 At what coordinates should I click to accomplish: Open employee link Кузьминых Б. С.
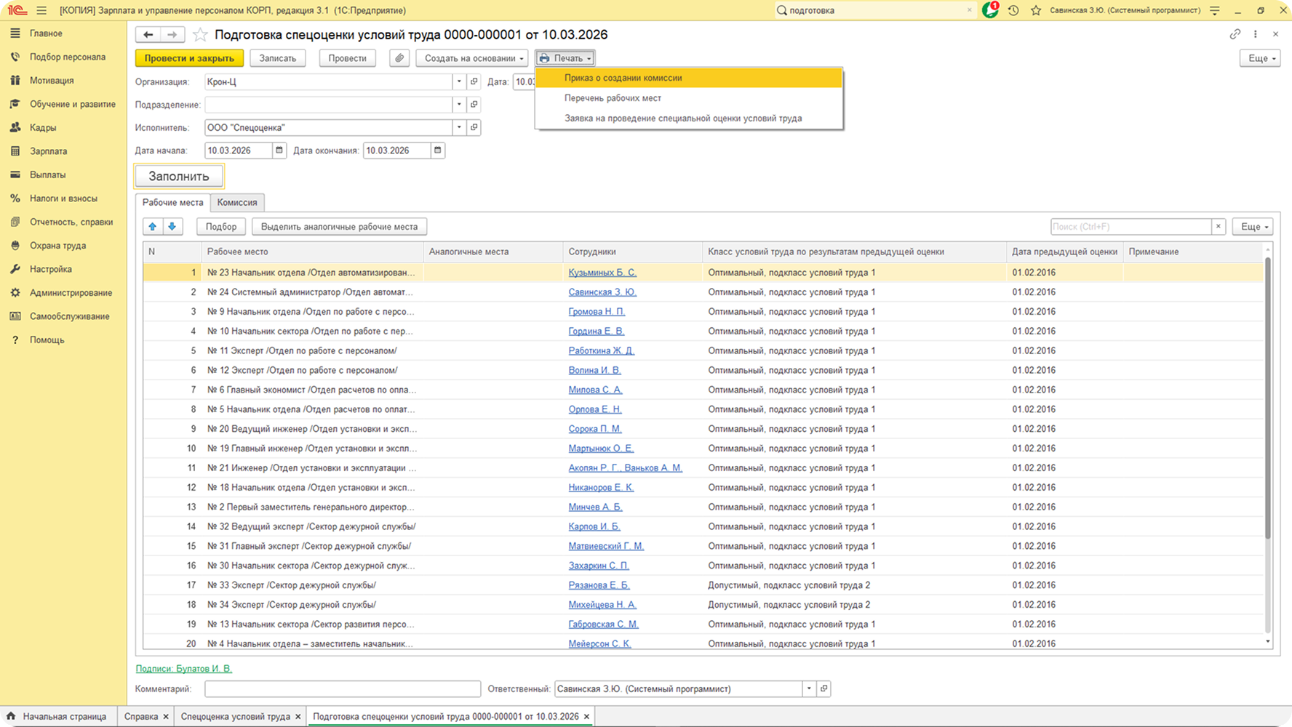pyautogui.click(x=602, y=273)
